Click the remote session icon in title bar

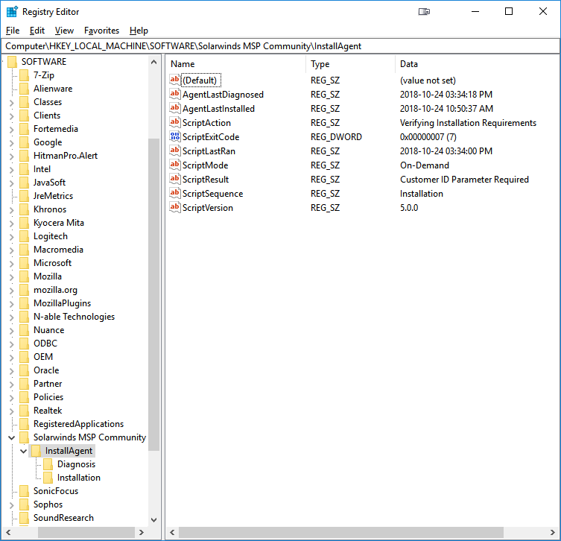pyautogui.click(x=424, y=12)
